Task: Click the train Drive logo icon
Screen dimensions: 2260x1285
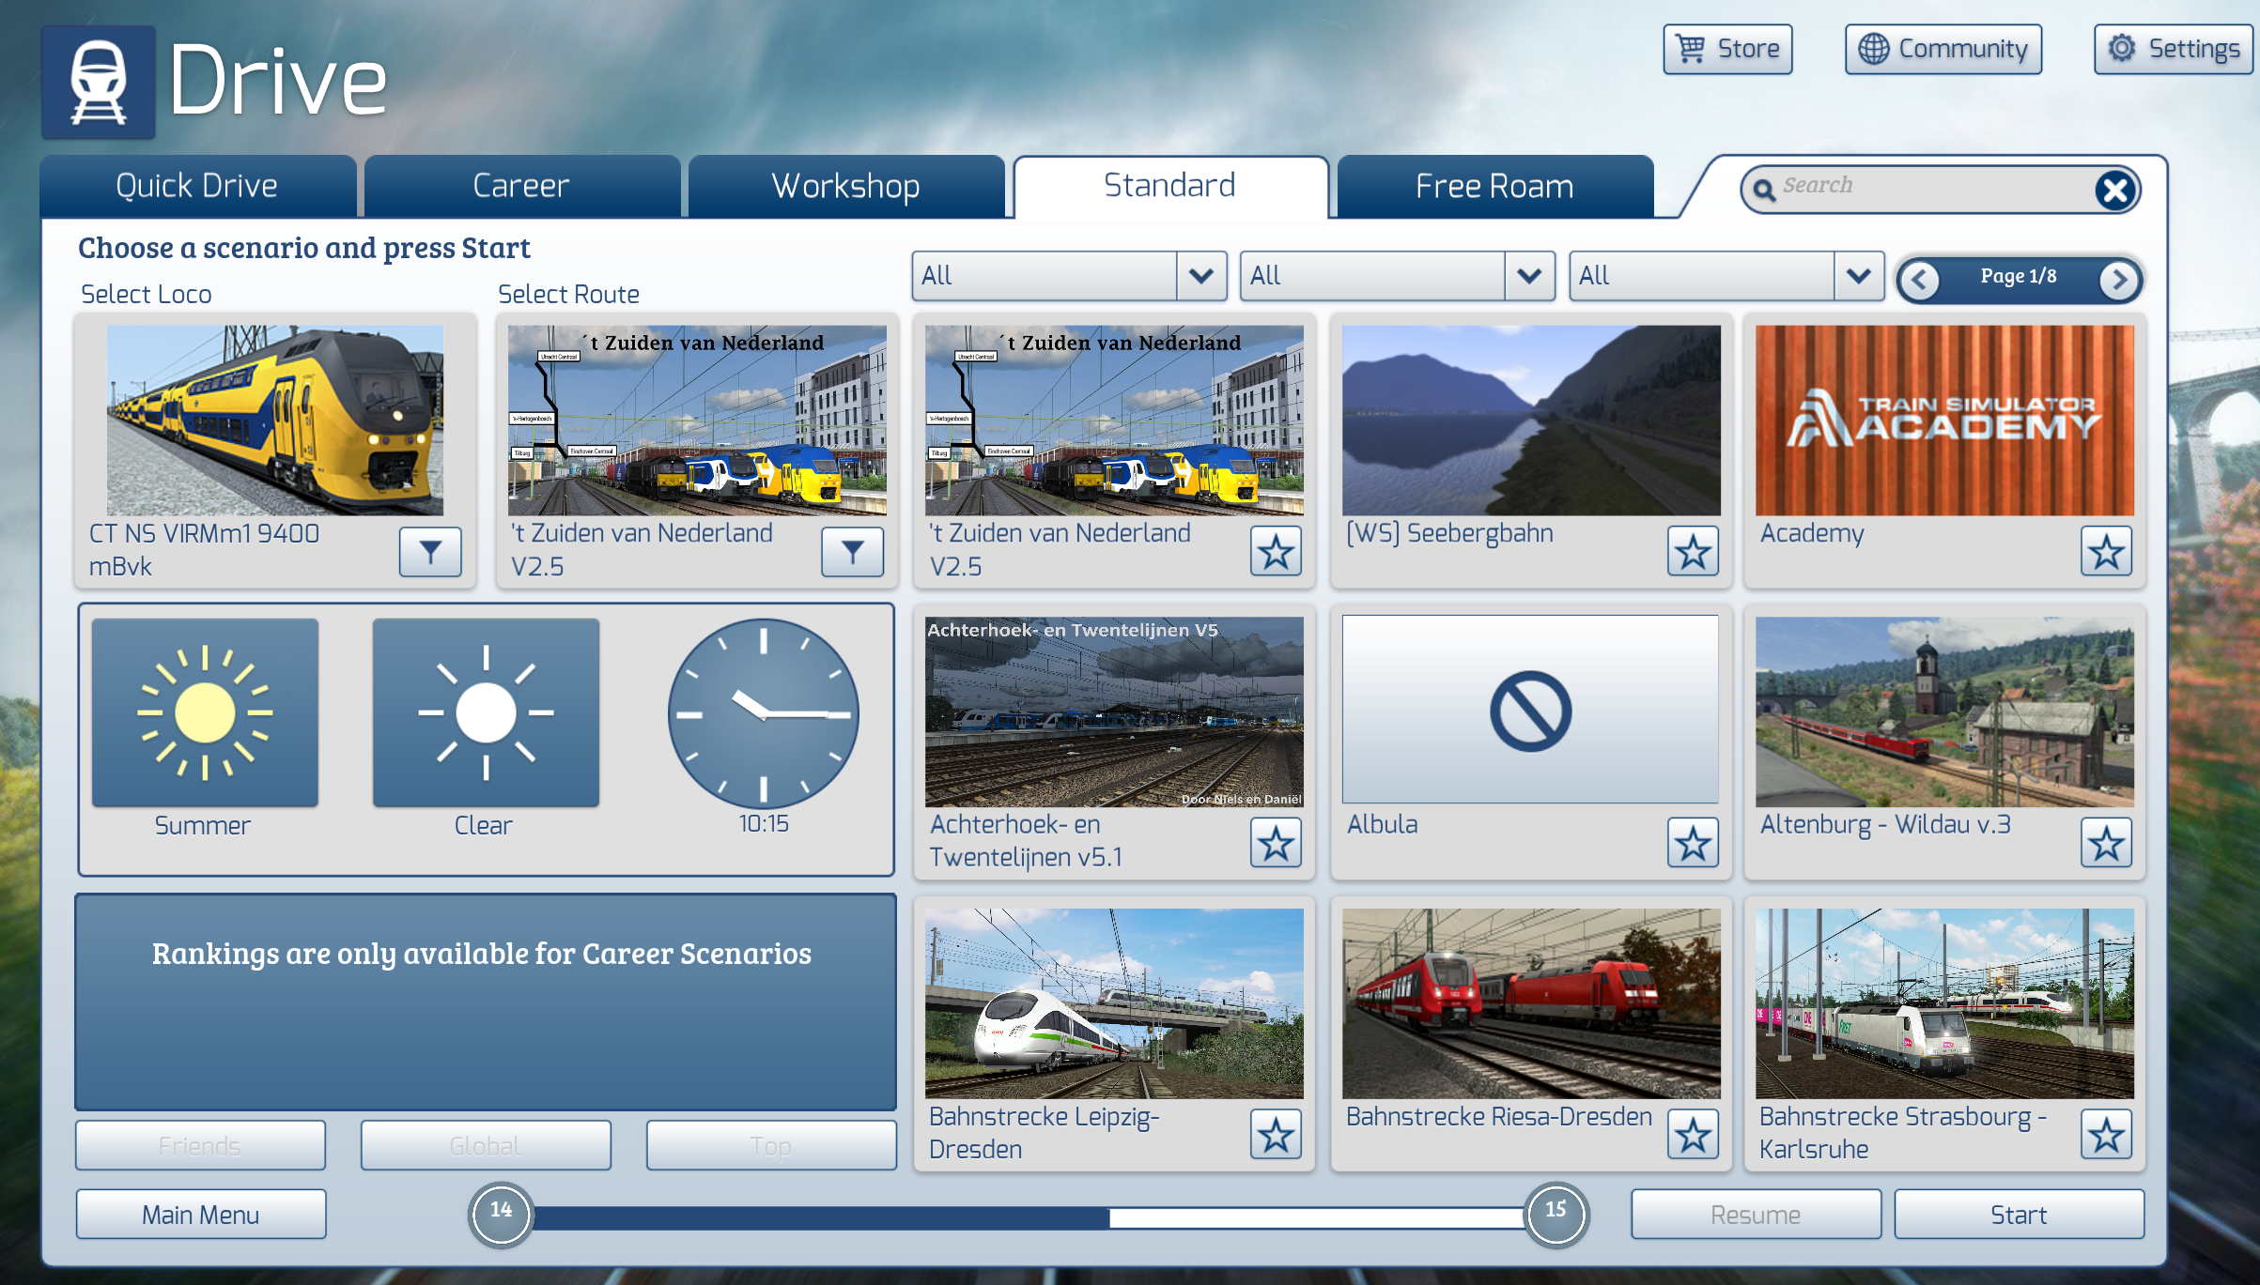Action: point(99,82)
